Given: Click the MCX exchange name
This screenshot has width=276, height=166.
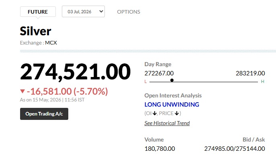Looking at the screenshot, I should pyautogui.click(x=51, y=43).
